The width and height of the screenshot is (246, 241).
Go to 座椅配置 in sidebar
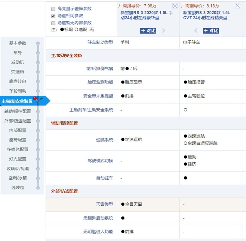coord(18,140)
